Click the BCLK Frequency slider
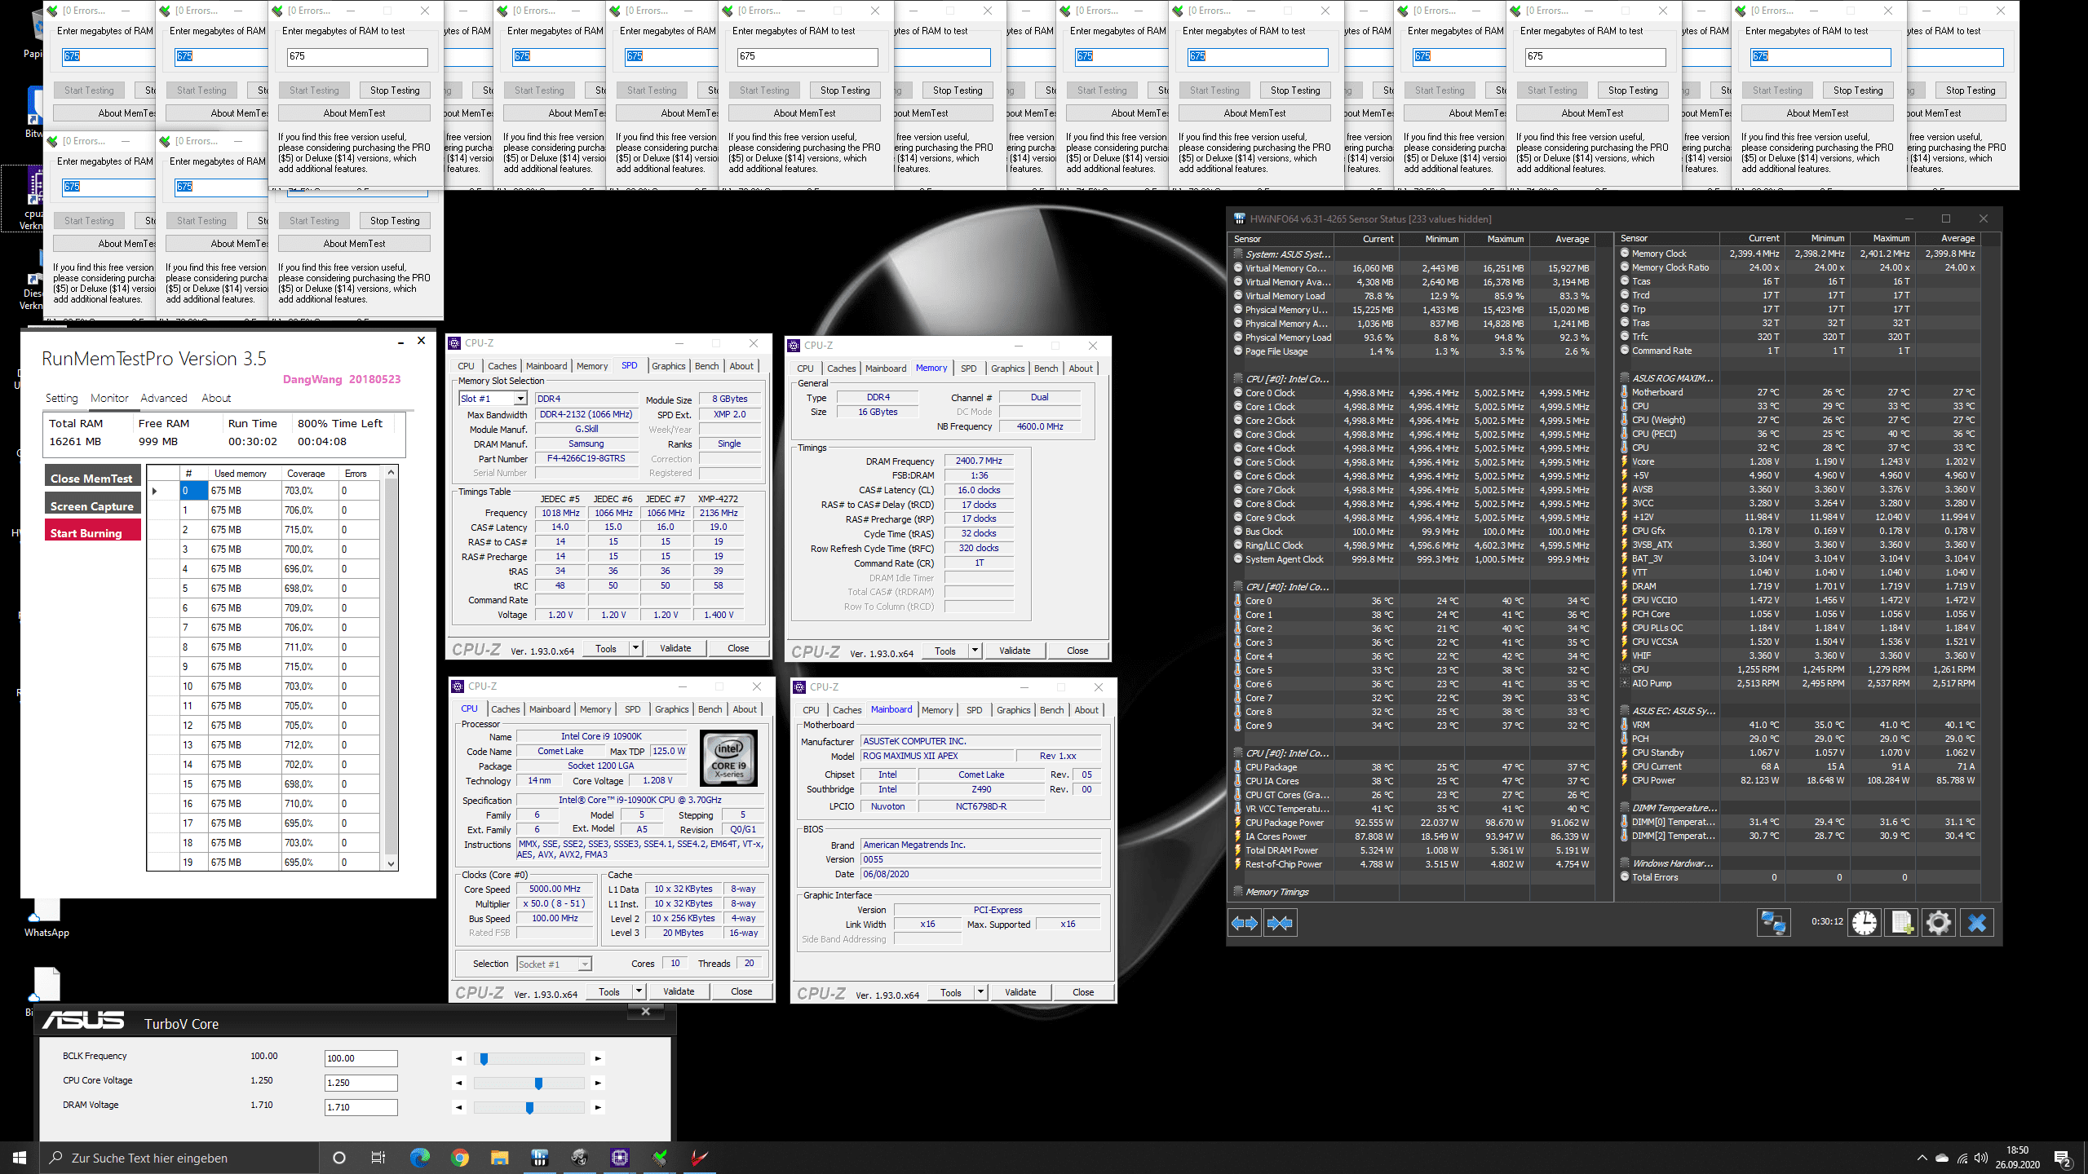This screenshot has width=2088, height=1174. [x=529, y=1058]
